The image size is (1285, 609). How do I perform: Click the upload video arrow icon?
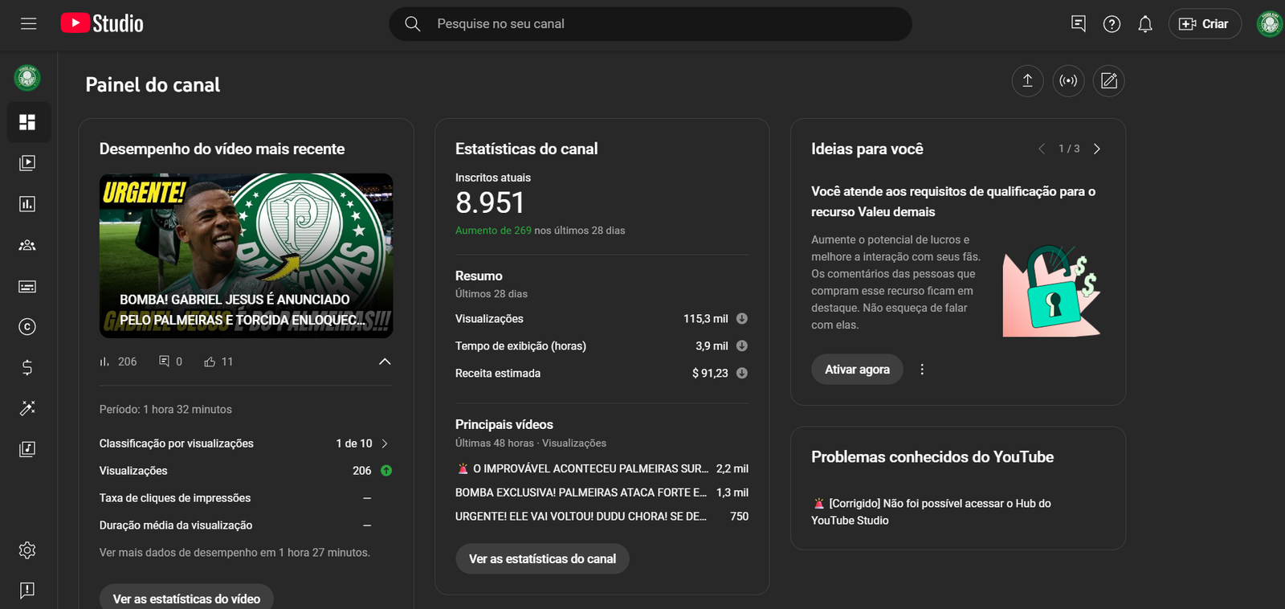(x=1027, y=80)
